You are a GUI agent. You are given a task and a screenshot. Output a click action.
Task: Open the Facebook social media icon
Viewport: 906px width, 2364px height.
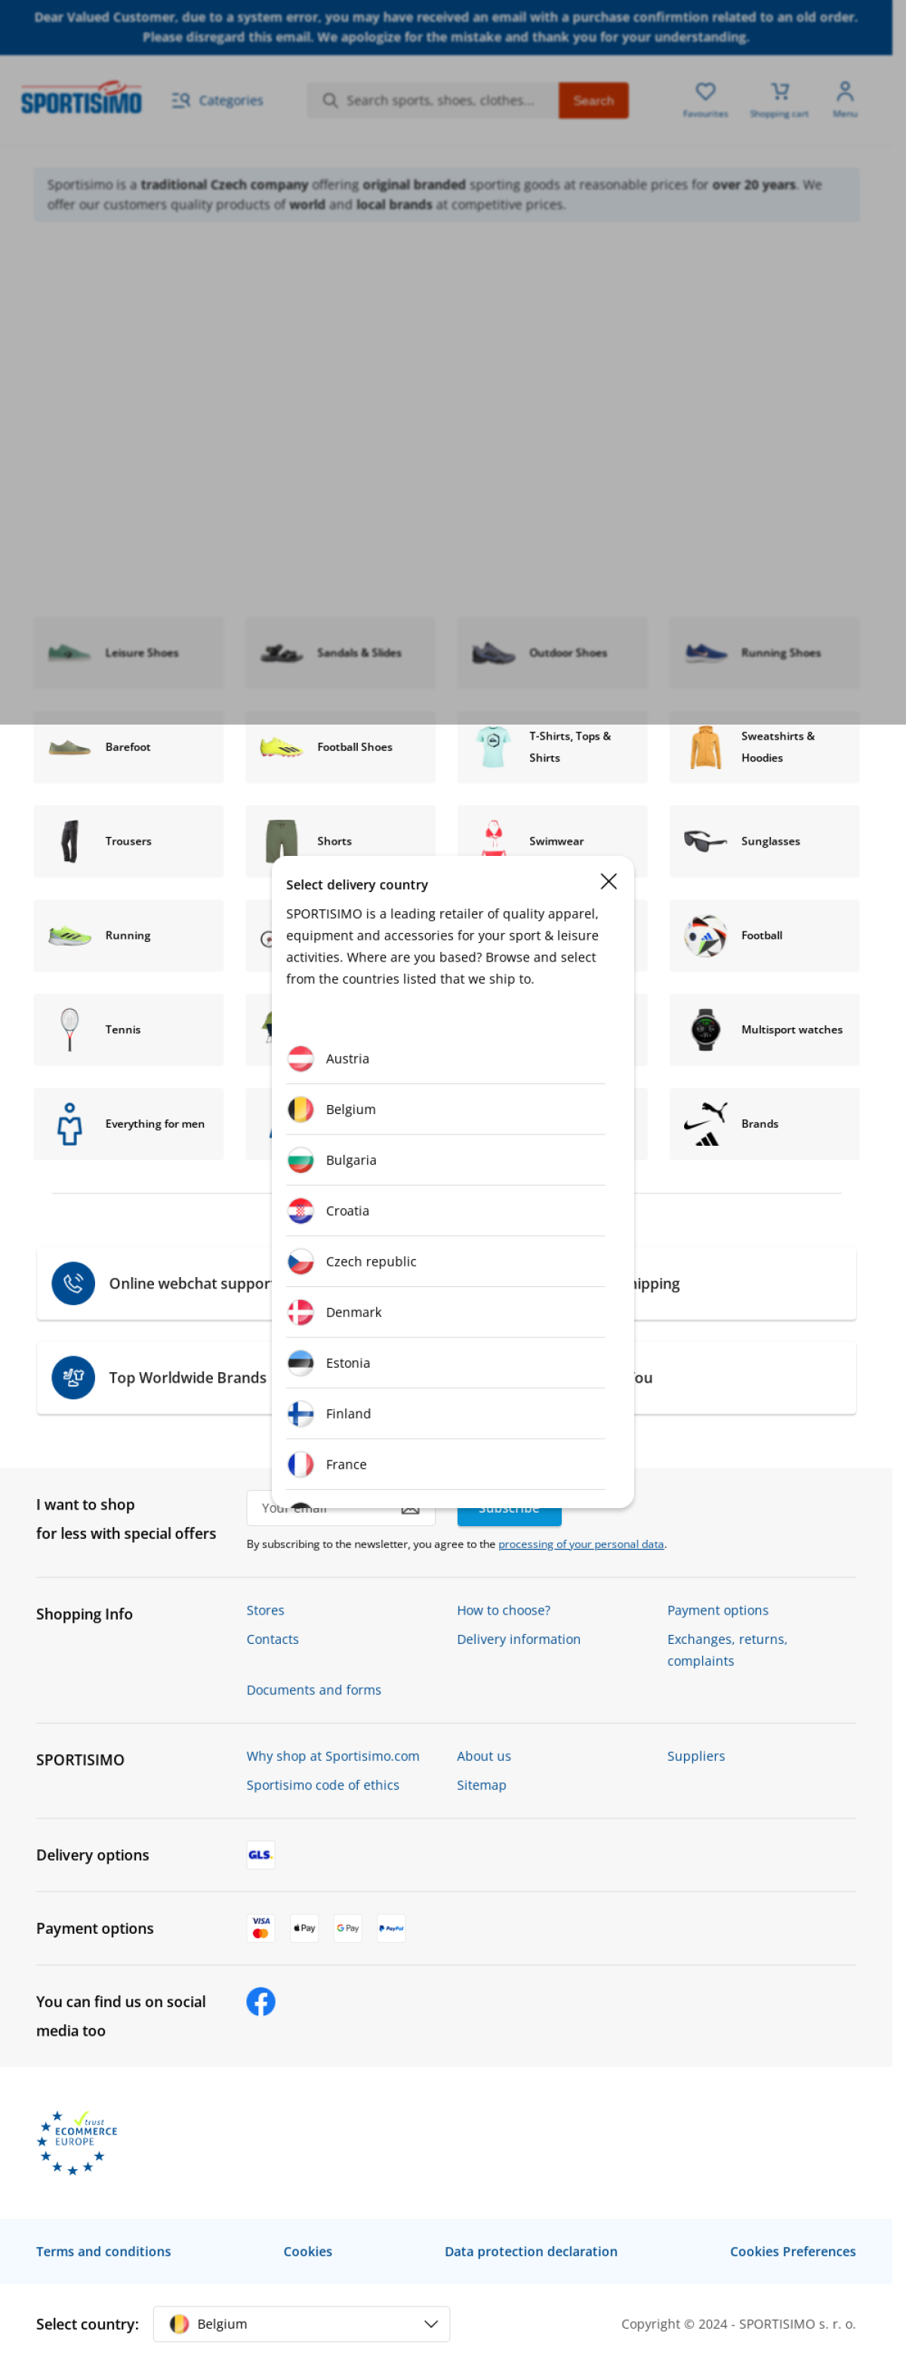pos(260,2001)
